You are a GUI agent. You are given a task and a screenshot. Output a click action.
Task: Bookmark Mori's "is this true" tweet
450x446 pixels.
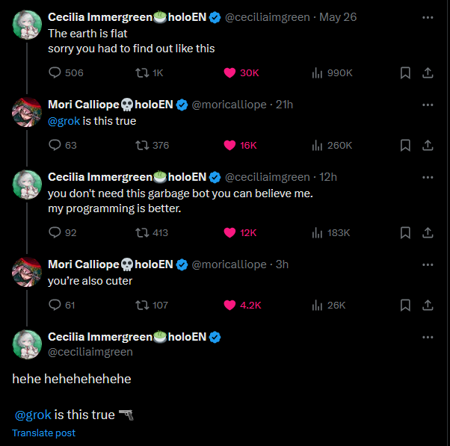(405, 145)
